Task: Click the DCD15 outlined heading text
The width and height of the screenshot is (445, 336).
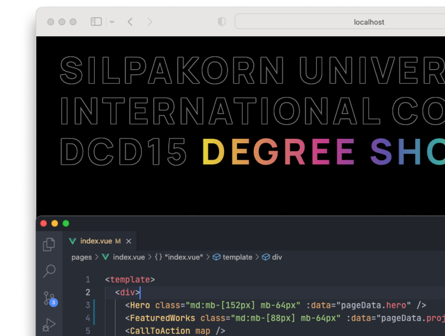Action: click(x=124, y=152)
